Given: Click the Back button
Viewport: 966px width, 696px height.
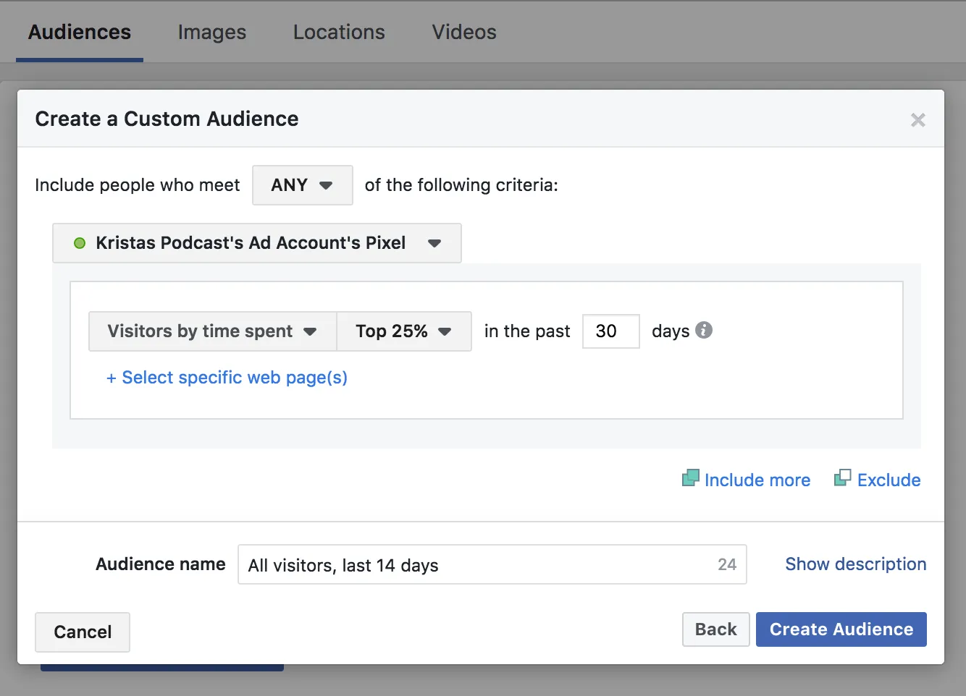Looking at the screenshot, I should pyautogui.click(x=716, y=629).
